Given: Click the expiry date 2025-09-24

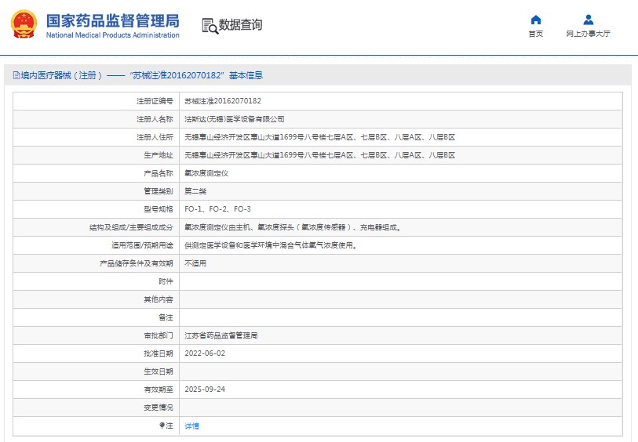Looking at the screenshot, I should pos(204,389).
